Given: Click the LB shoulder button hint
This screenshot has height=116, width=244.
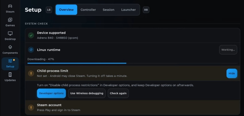Looking at the screenshot, I should tap(49, 10).
